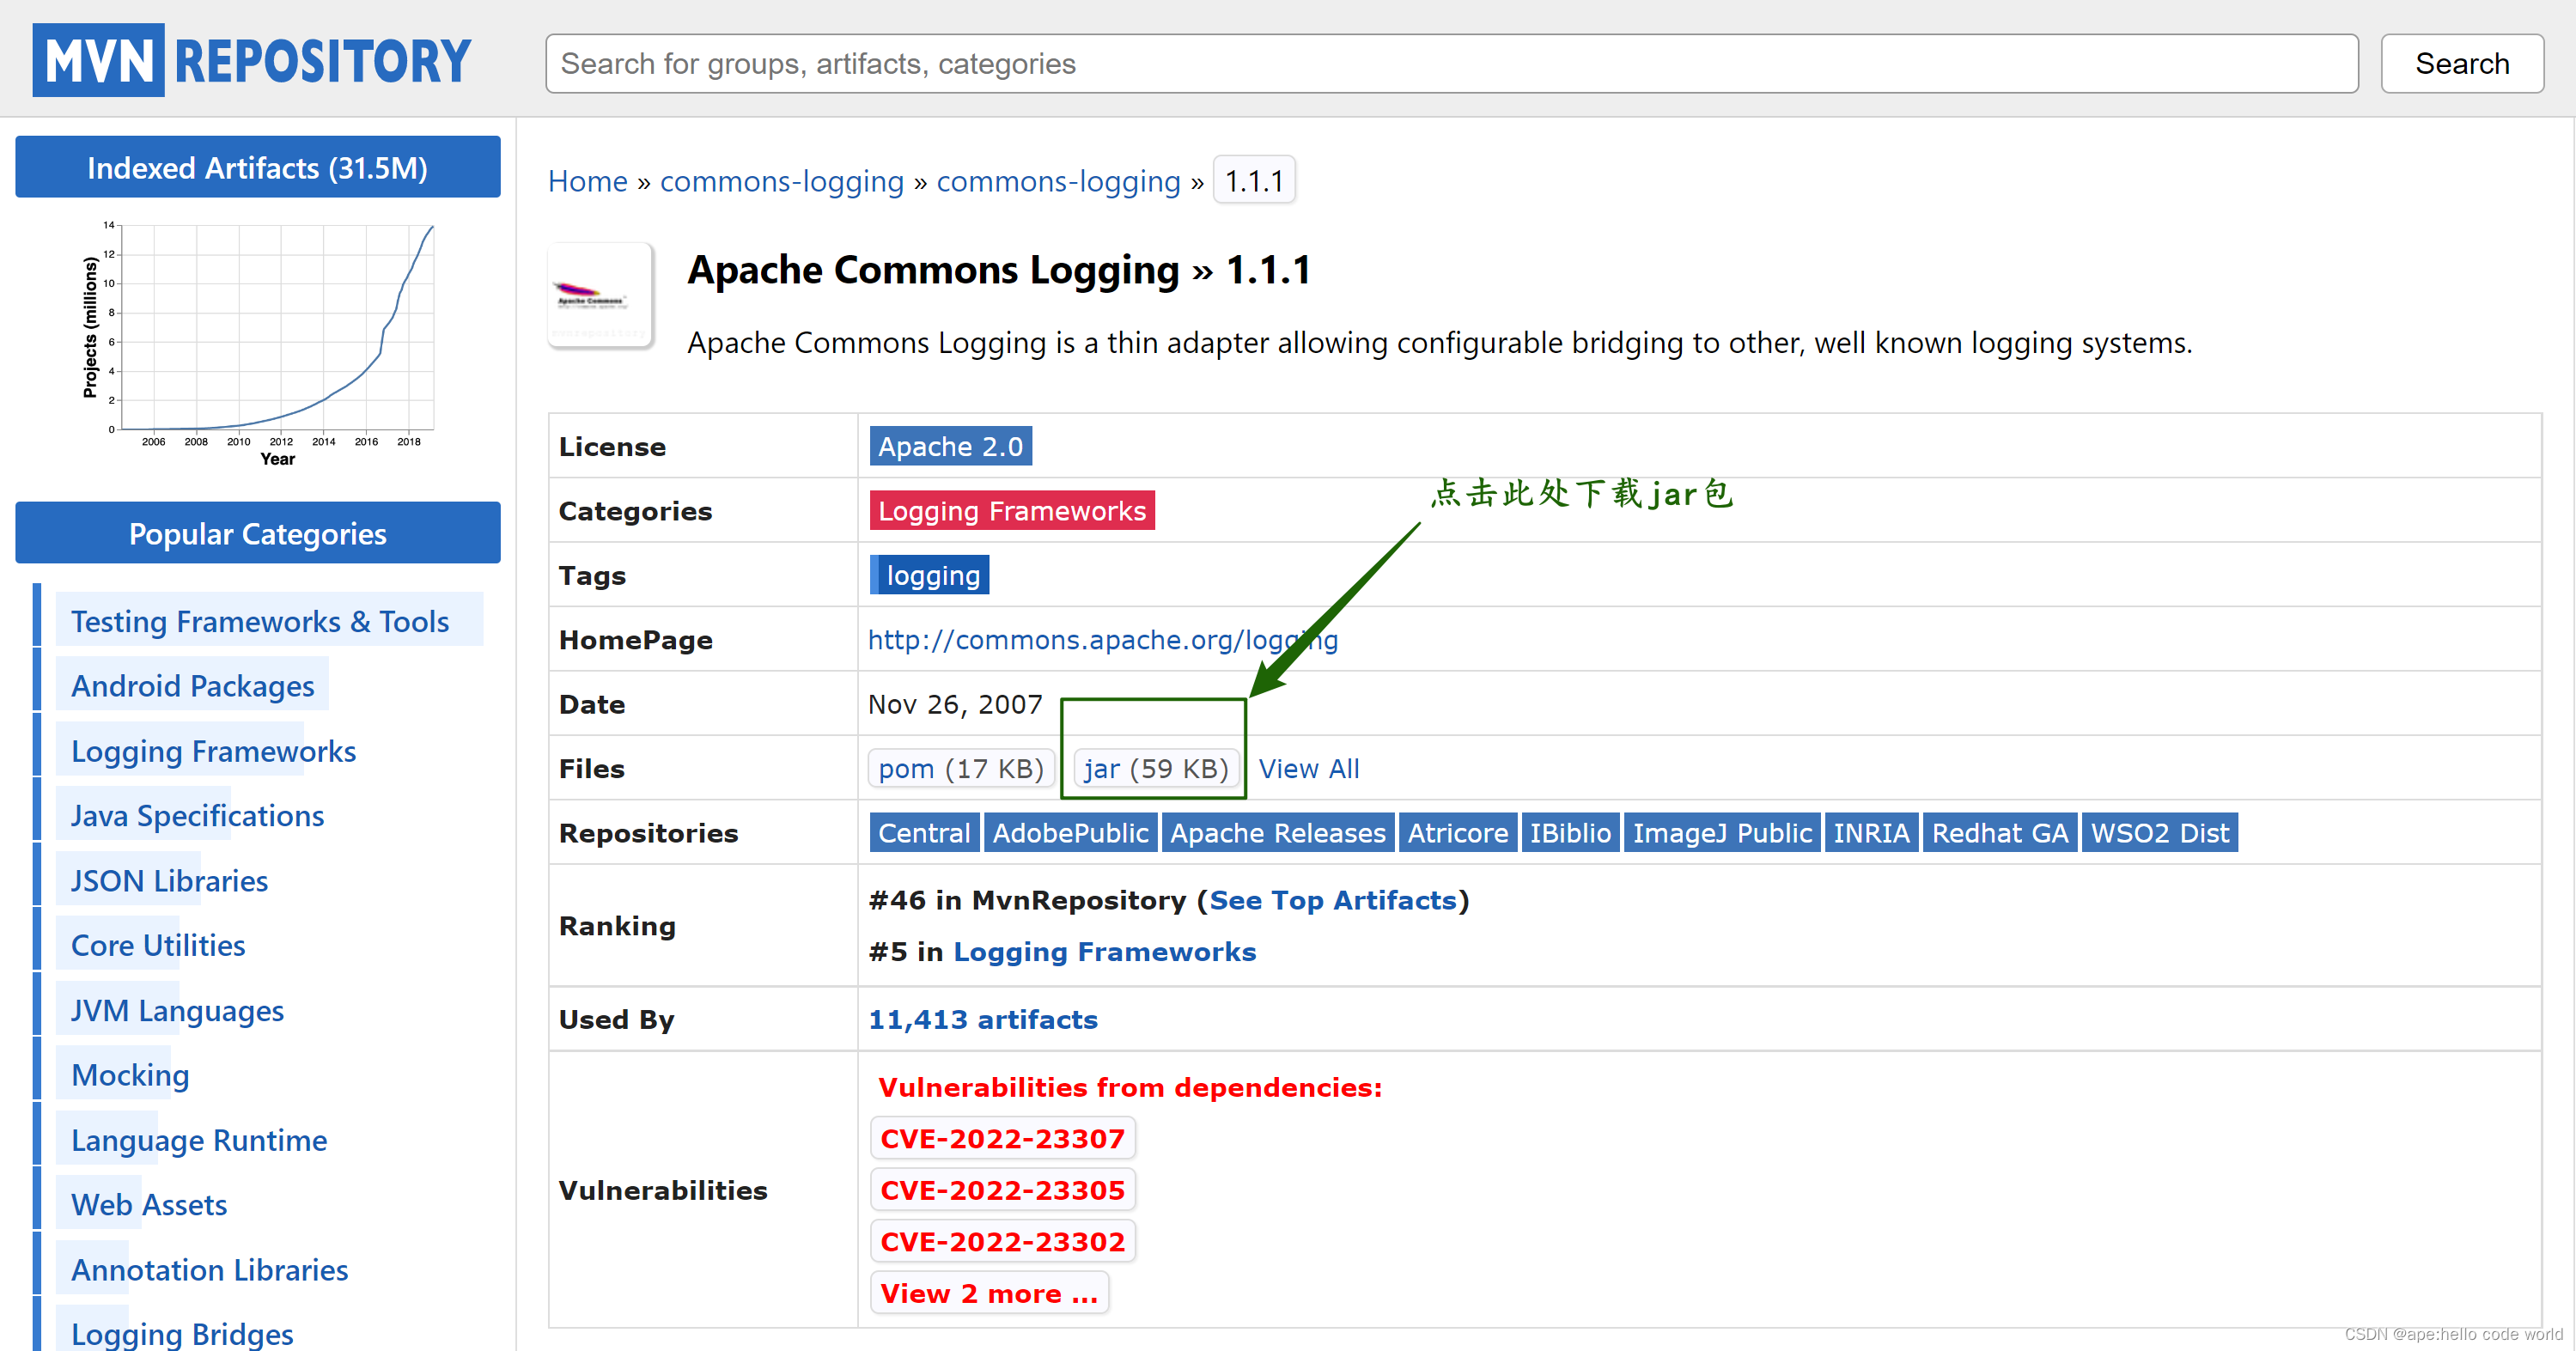Viewport: 2576px width, 1351px height.
Task: Open Web Assets category
Action: pos(149,1205)
